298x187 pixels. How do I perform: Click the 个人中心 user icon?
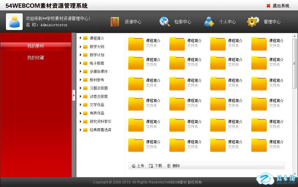209,22
